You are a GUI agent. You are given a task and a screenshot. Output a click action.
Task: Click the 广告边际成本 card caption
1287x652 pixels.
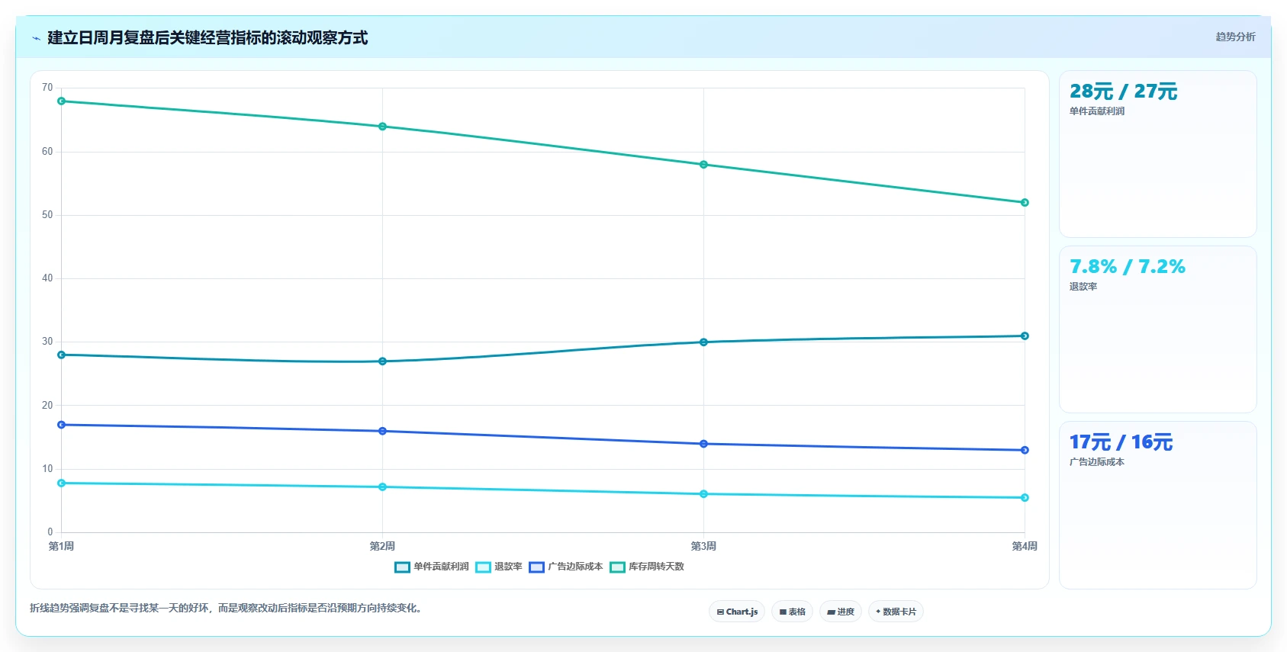click(1097, 462)
